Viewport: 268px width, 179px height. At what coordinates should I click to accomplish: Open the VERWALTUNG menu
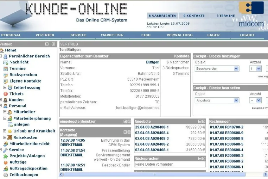pos(180,35)
